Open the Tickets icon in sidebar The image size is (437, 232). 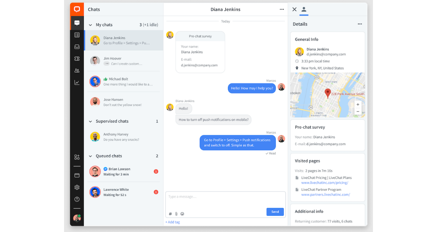tap(77, 59)
